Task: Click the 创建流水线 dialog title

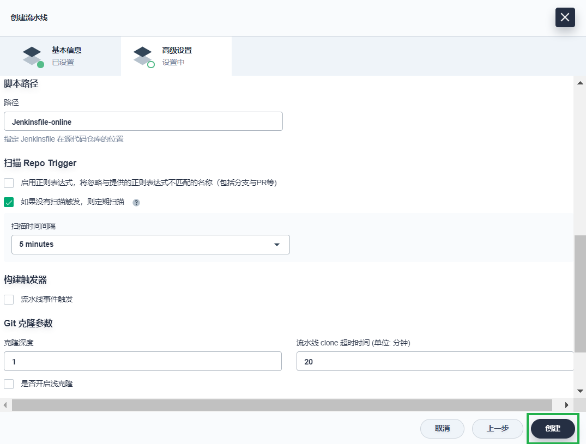Action: pyautogui.click(x=29, y=17)
